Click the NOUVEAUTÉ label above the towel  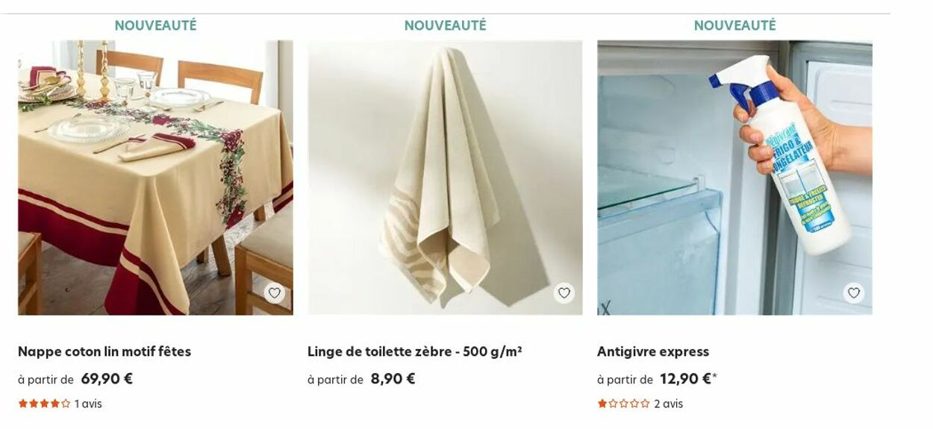(445, 25)
